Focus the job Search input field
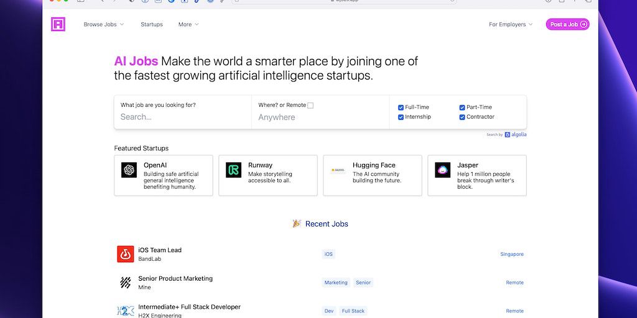This screenshot has width=637, height=318. point(180,117)
